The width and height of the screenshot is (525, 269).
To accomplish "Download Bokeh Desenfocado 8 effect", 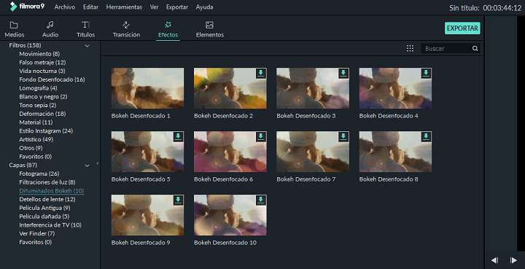I will 426,137.
